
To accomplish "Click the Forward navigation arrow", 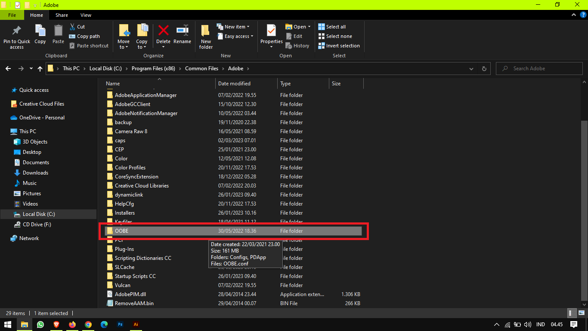I will pyautogui.click(x=21, y=69).
